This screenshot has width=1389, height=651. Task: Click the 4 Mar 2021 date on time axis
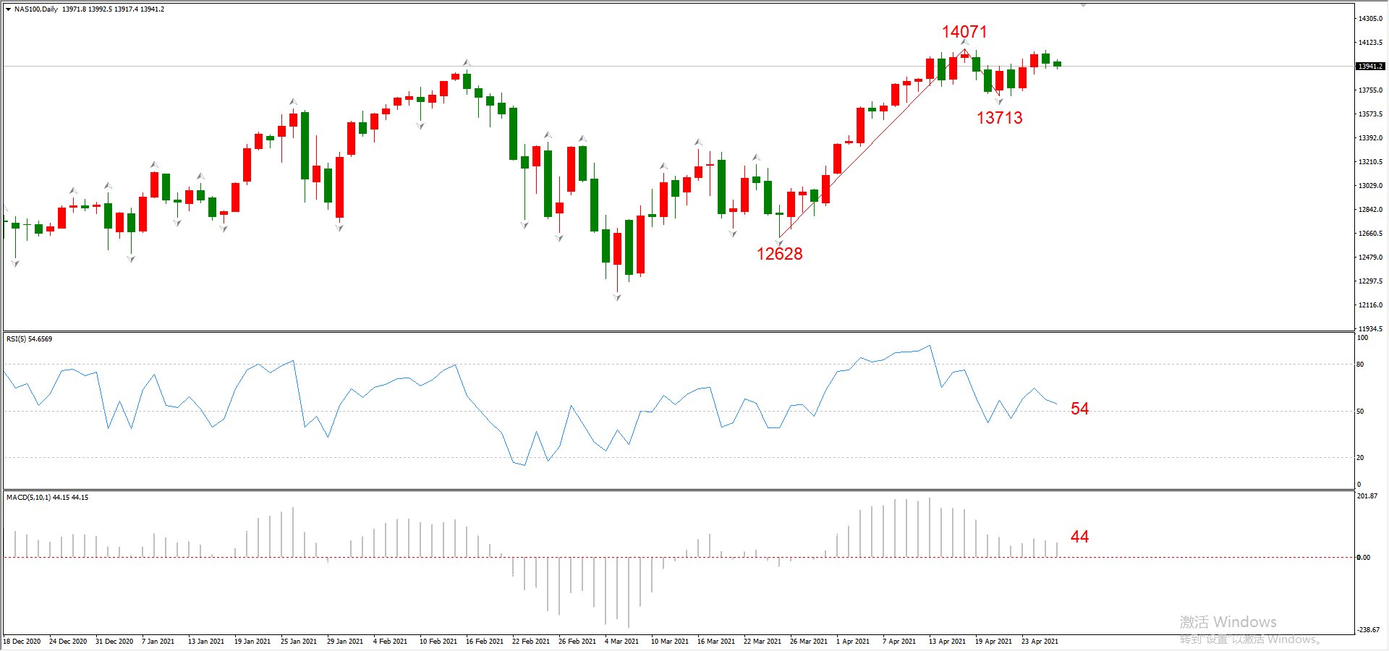tap(621, 642)
